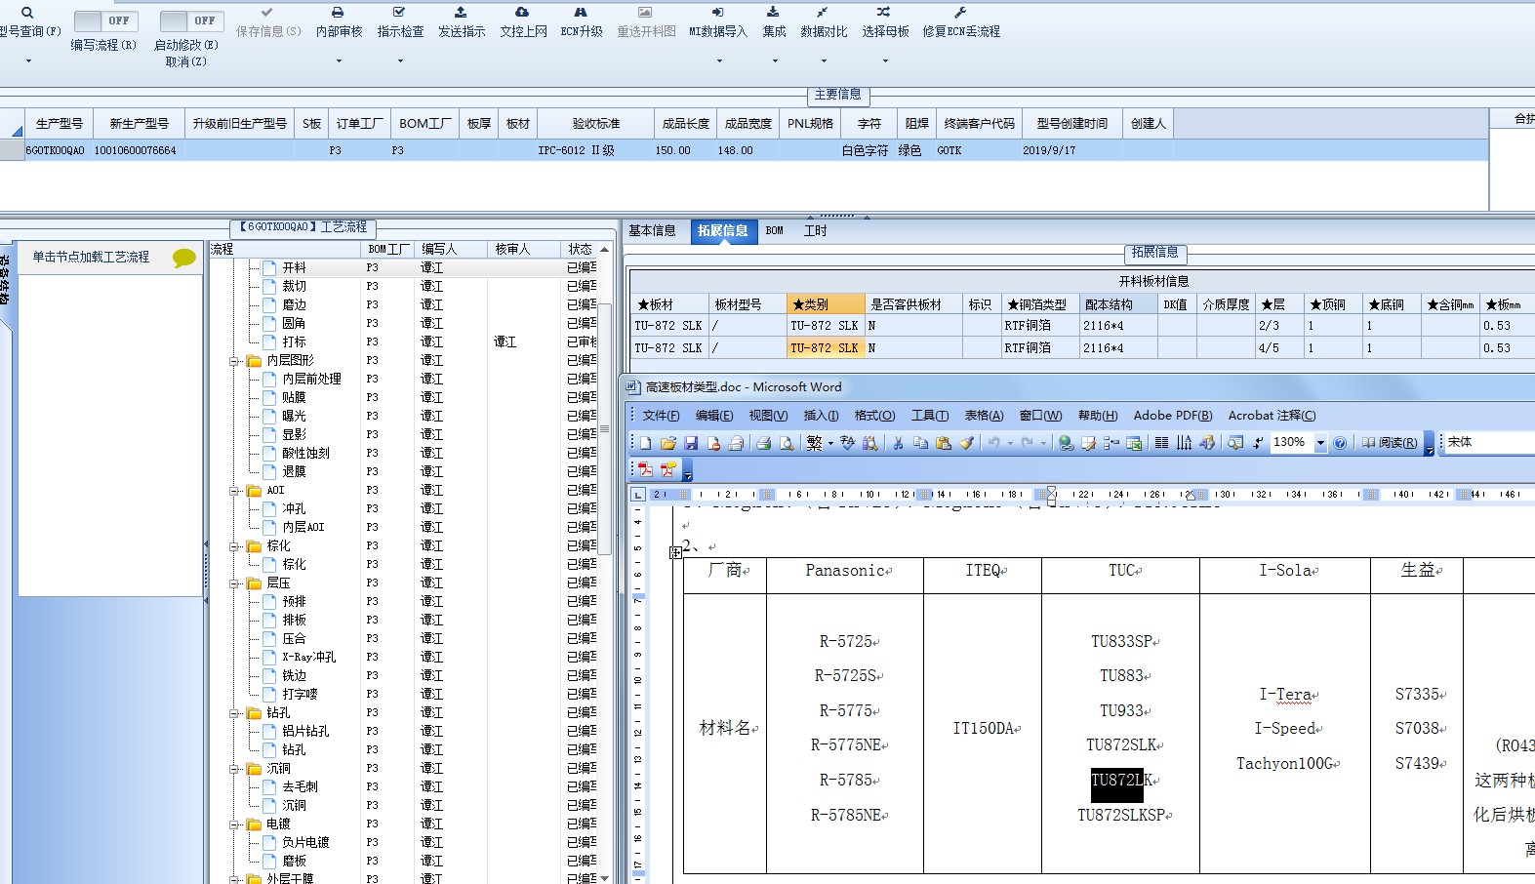Click the 生产型号 column header
Screen dimensions: 1535x884
(x=60, y=124)
